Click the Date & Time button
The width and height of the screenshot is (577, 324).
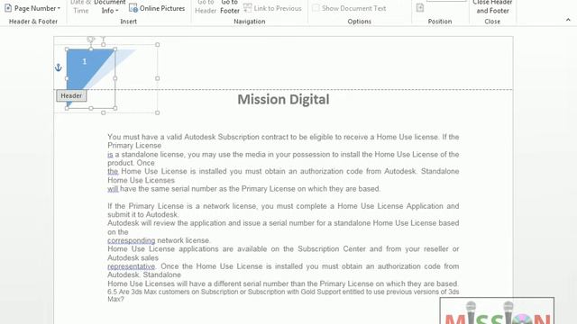(80, 7)
